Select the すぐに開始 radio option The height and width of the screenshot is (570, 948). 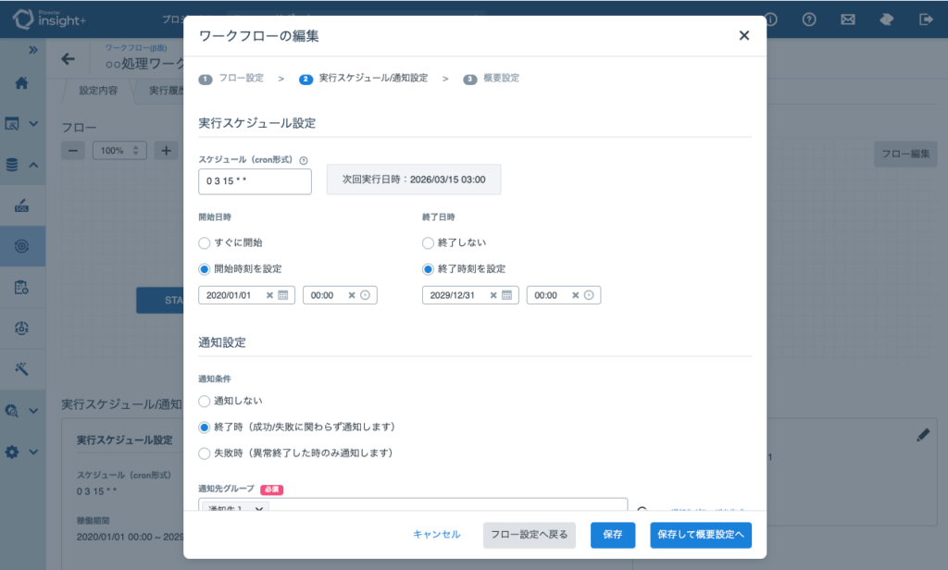click(x=205, y=242)
